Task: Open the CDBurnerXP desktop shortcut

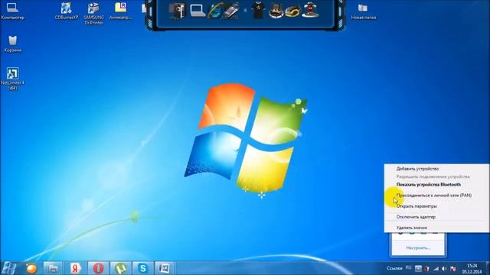Action: tap(67, 11)
